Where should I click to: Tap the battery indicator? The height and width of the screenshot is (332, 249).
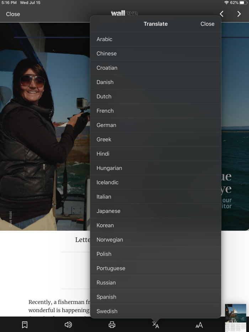pyautogui.click(x=243, y=2)
